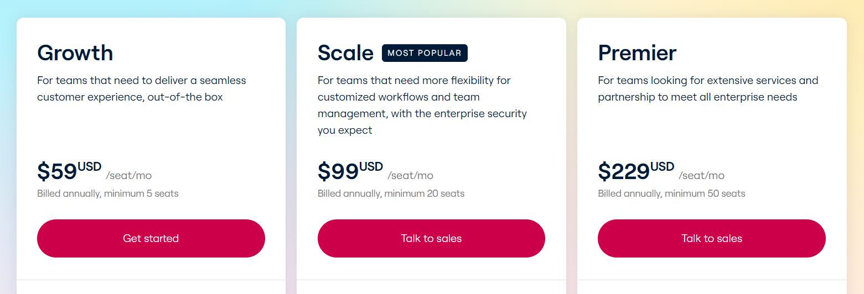Viewport: 864px width, 294px height.
Task: Click the $99 price on Scale
Action: (338, 171)
